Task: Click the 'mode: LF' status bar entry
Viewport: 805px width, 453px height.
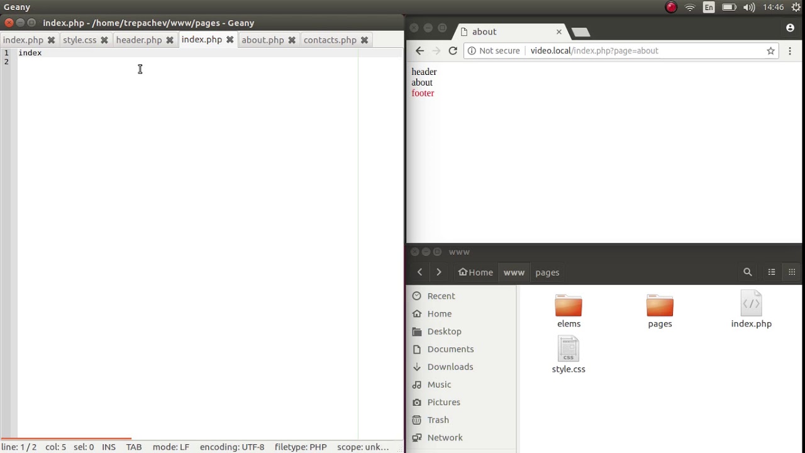Action: pos(170,447)
